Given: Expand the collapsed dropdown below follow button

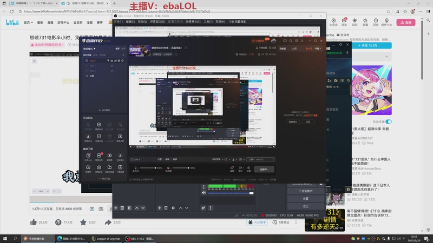Looking at the screenshot, I should pyautogui.click(x=386, y=57).
